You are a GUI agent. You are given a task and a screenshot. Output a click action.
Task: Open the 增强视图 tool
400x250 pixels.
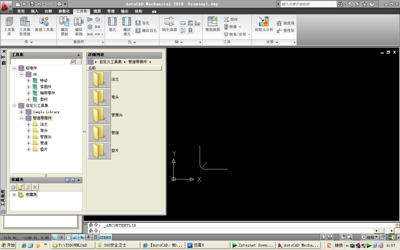click(x=212, y=24)
